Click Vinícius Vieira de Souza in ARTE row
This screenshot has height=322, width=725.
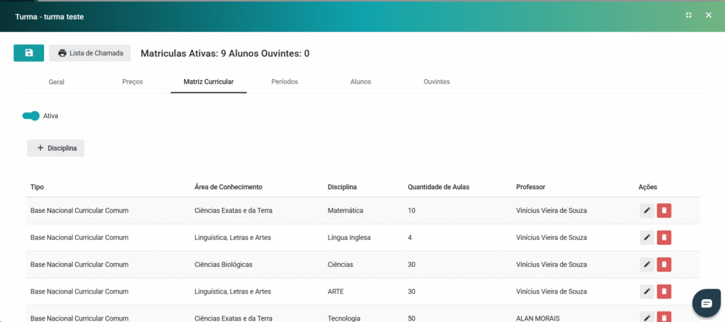(x=552, y=292)
